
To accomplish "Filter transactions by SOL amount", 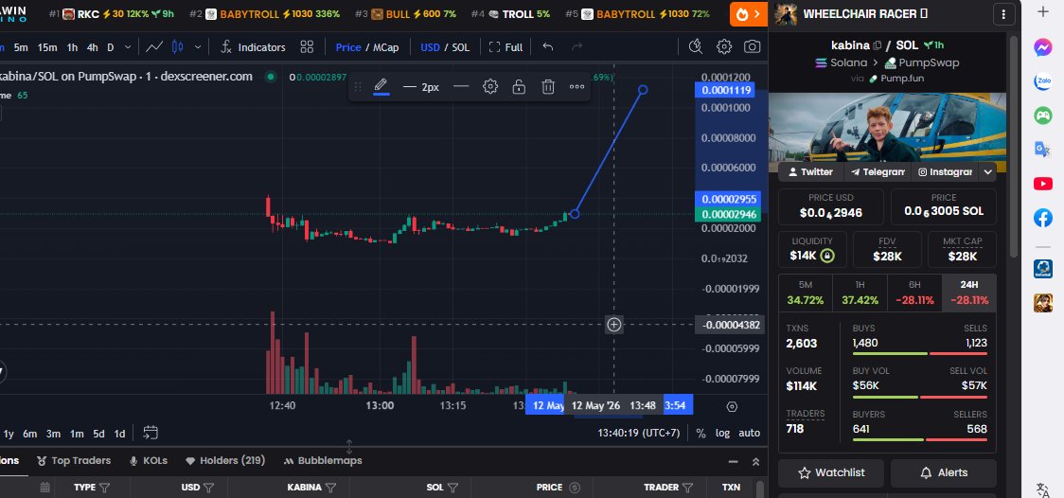I will pos(452,488).
